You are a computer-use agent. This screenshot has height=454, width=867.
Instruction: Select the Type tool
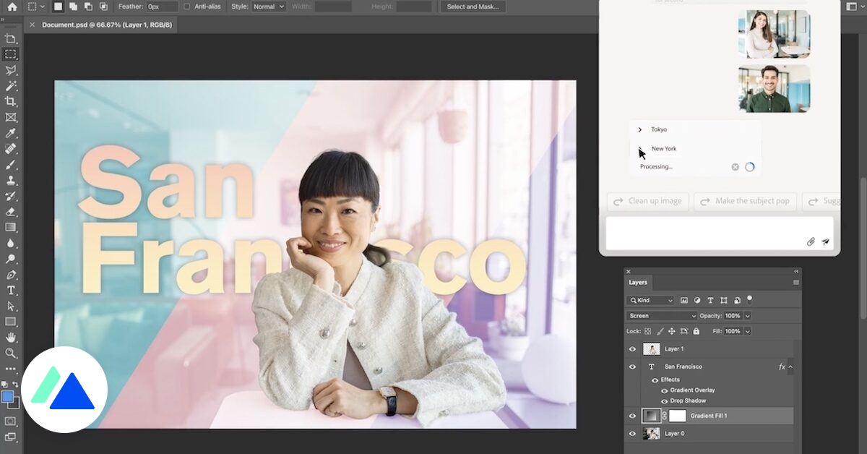[x=10, y=290]
